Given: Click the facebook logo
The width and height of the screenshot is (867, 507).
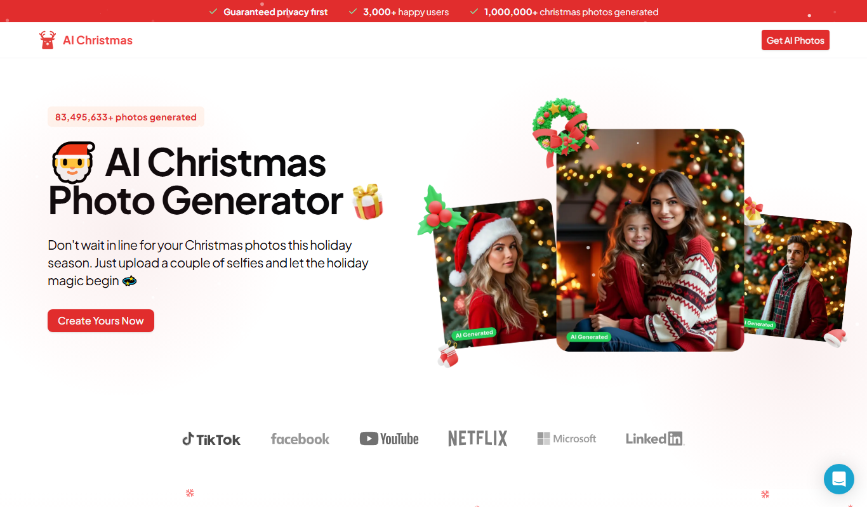Looking at the screenshot, I should click(300, 439).
